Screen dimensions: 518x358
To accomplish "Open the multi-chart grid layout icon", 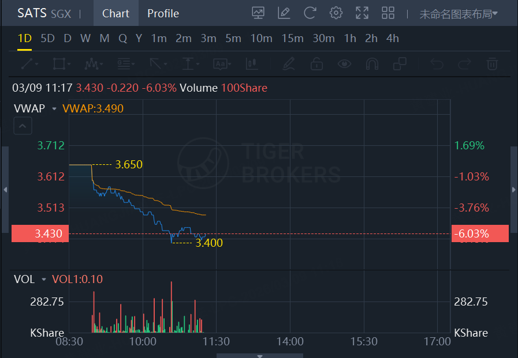I will (x=388, y=13).
